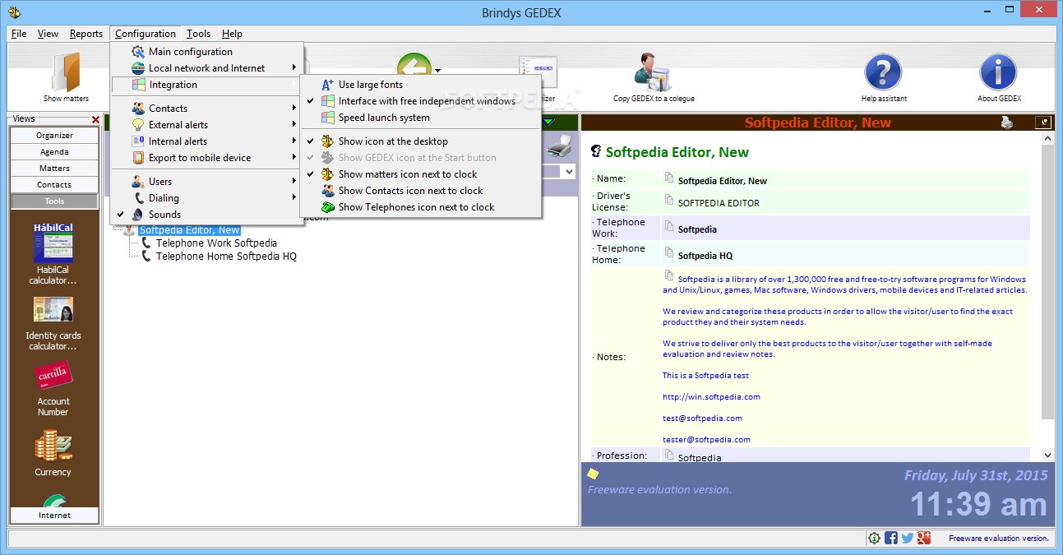Image resolution: width=1063 pixels, height=555 pixels.
Task: Click the copy icon beside Name value
Action: tap(669, 178)
